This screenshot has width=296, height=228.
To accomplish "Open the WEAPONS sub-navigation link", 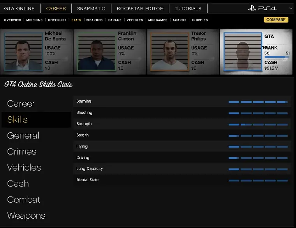I will click(x=94, y=20).
